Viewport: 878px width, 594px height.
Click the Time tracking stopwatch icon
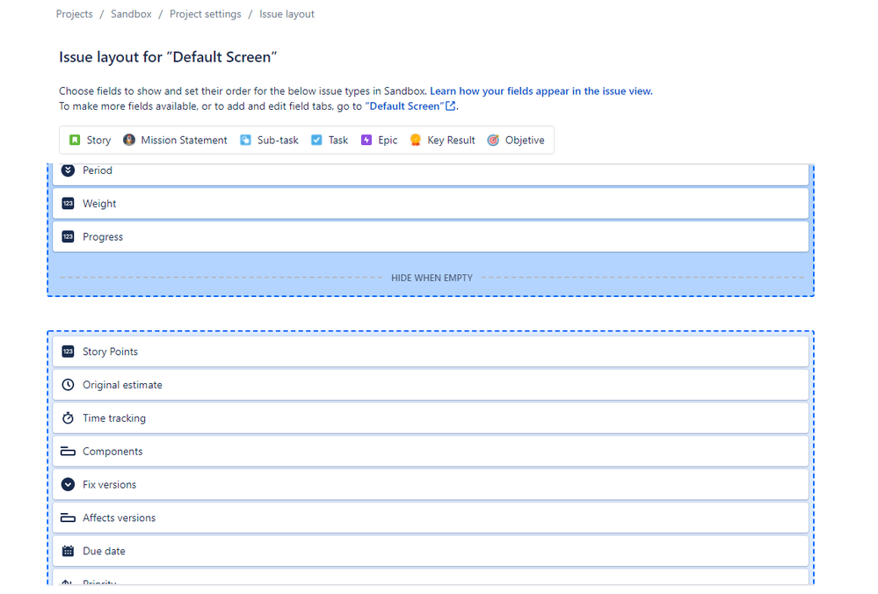pyautogui.click(x=68, y=418)
